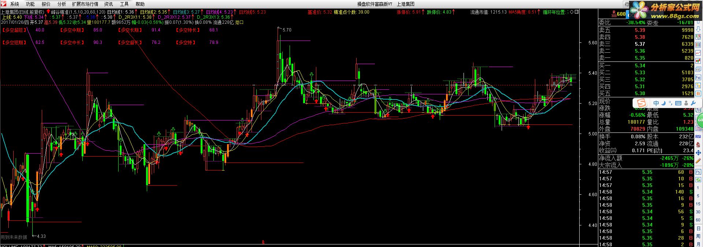The image size is (703, 247).
Task: Click the 大宗流入 value -1896万
Action: pos(669,165)
